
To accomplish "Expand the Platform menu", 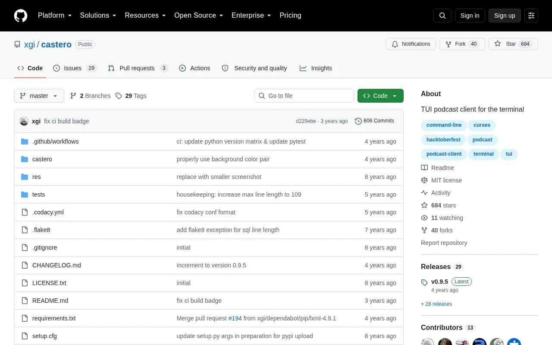I will pos(55,16).
